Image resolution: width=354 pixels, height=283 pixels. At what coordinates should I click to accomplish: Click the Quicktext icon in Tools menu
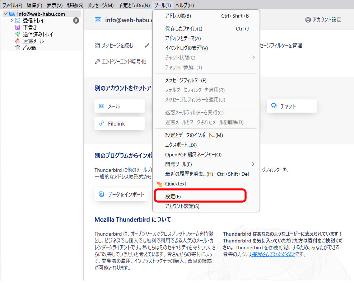(160, 184)
